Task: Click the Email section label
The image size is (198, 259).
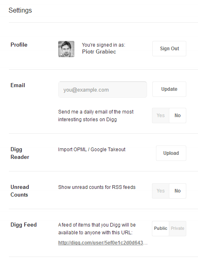Action: point(18,85)
